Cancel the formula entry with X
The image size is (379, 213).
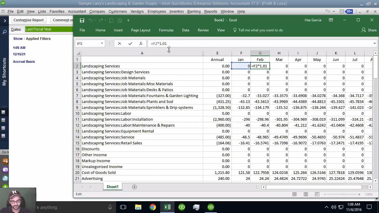[119, 43]
